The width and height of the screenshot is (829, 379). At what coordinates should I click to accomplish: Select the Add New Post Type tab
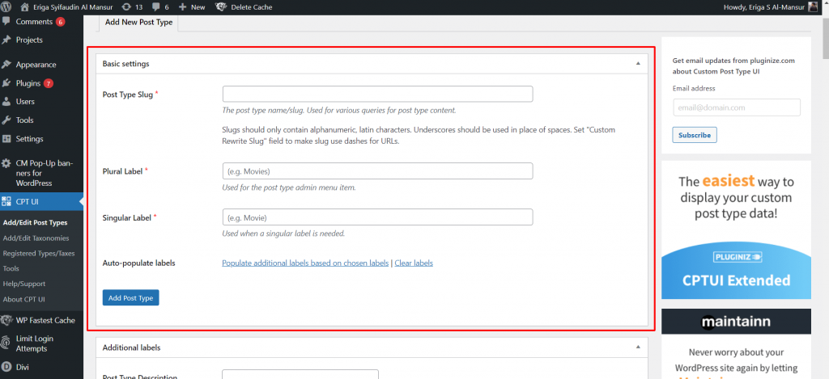pos(138,23)
